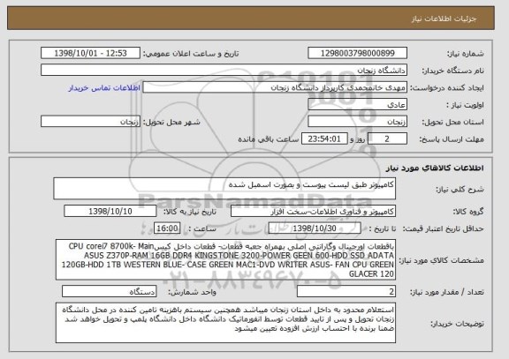Select the priority field عادی

pyautogui.click(x=357, y=105)
